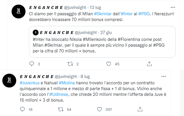Screen dimensions: 184x116
Task: Share the Nahuel Molina tweet
Action: 140,109
